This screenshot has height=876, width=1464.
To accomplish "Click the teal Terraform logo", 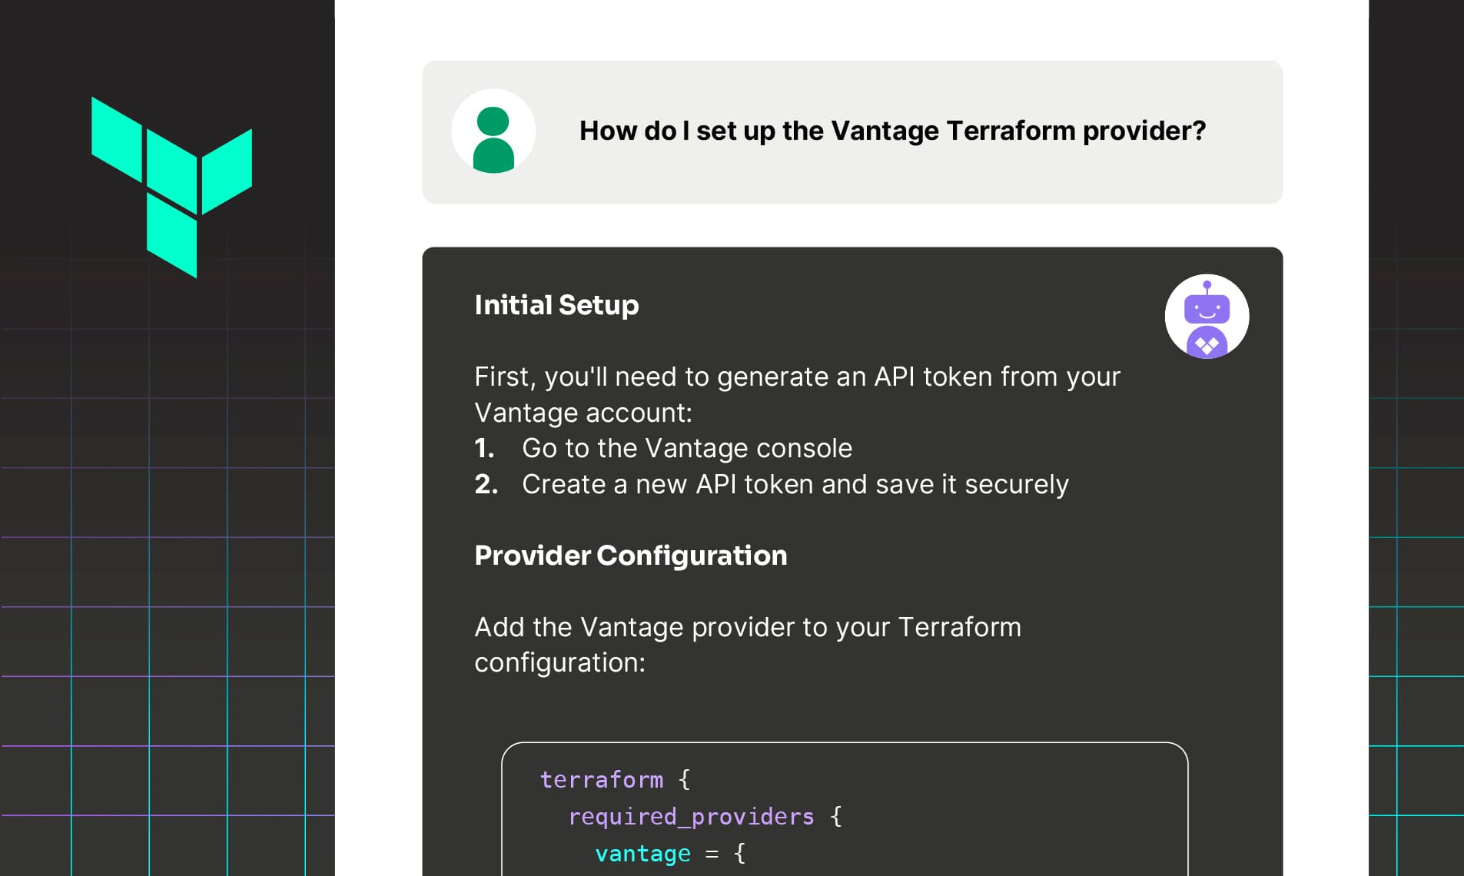I will click(171, 186).
